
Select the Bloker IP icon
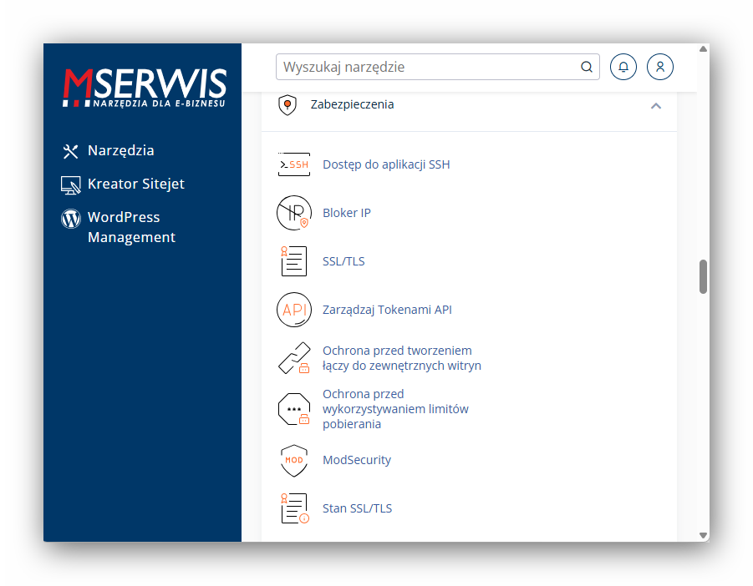click(293, 213)
